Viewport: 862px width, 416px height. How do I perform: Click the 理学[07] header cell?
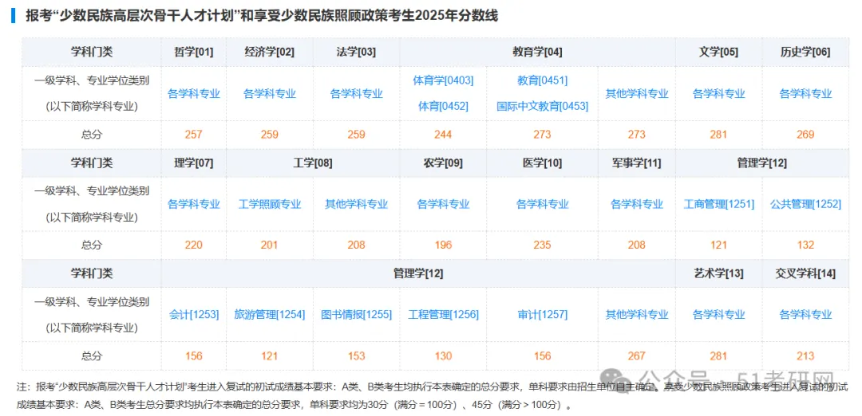tap(193, 163)
